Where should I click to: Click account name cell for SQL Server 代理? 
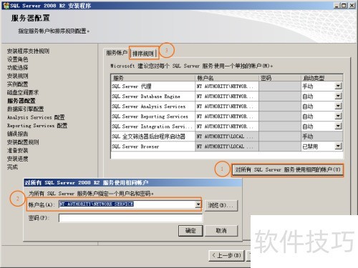click(227, 86)
